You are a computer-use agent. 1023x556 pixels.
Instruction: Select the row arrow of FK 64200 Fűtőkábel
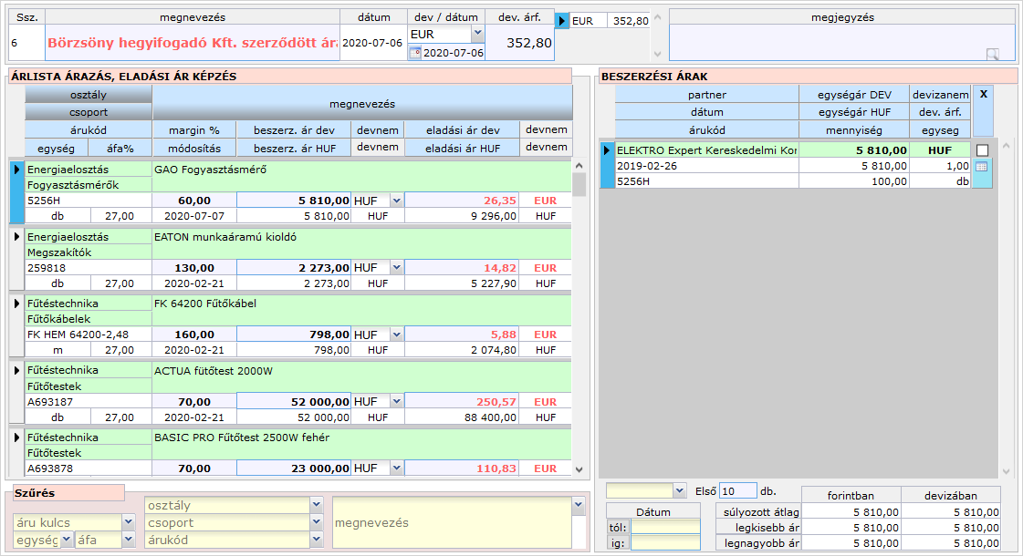[x=16, y=304]
